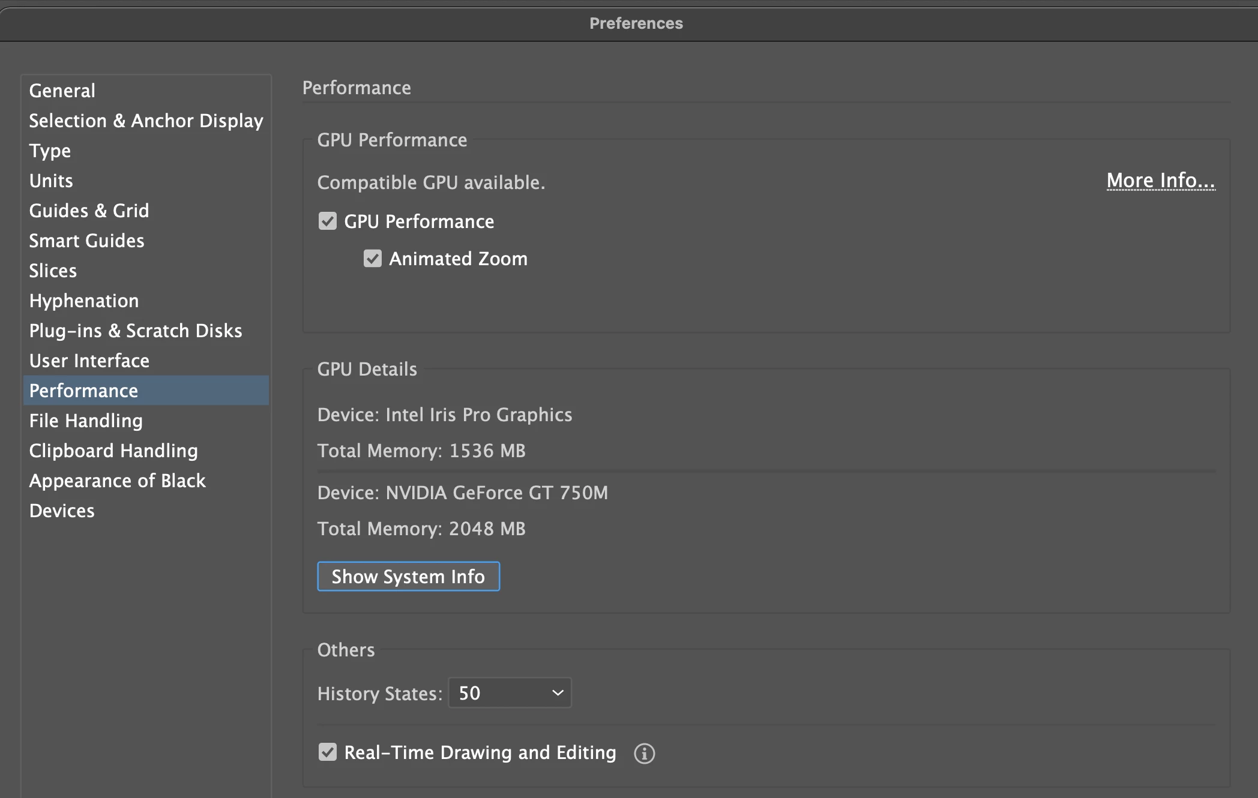The height and width of the screenshot is (798, 1258).
Task: Open the More Info link
Action: click(x=1160, y=181)
